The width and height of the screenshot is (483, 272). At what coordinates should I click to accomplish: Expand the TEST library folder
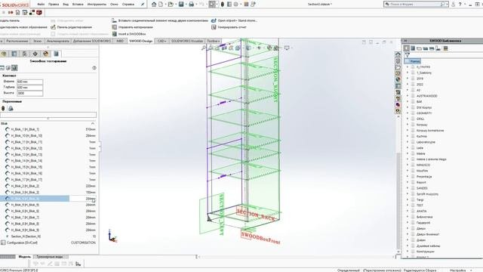pyautogui.click(x=408, y=206)
